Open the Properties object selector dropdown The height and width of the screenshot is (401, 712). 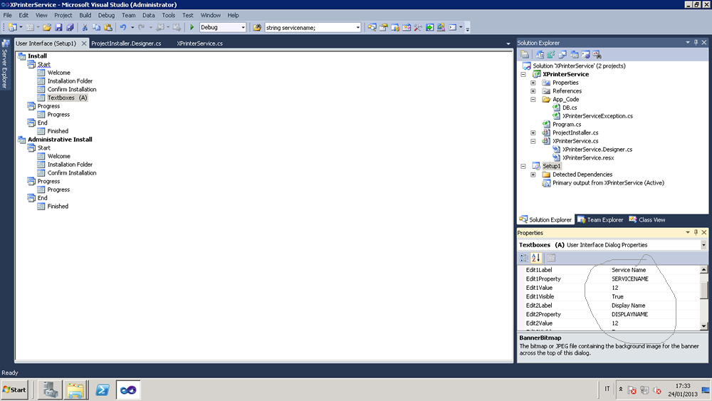(x=704, y=245)
